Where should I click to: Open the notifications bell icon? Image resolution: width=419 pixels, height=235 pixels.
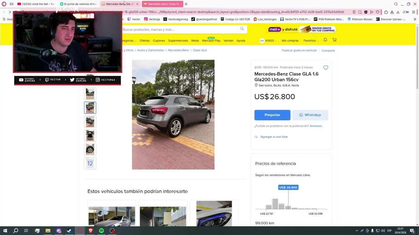[x=325, y=40]
